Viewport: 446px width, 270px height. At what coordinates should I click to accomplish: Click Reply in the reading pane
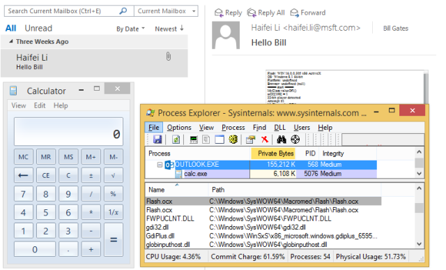coord(228,13)
